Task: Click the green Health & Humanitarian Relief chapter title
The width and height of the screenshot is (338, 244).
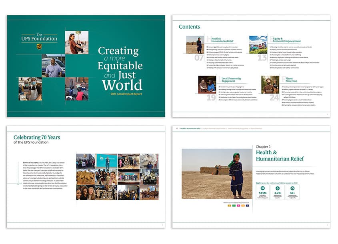Action: pyautogui.click(x=280, y=156)
